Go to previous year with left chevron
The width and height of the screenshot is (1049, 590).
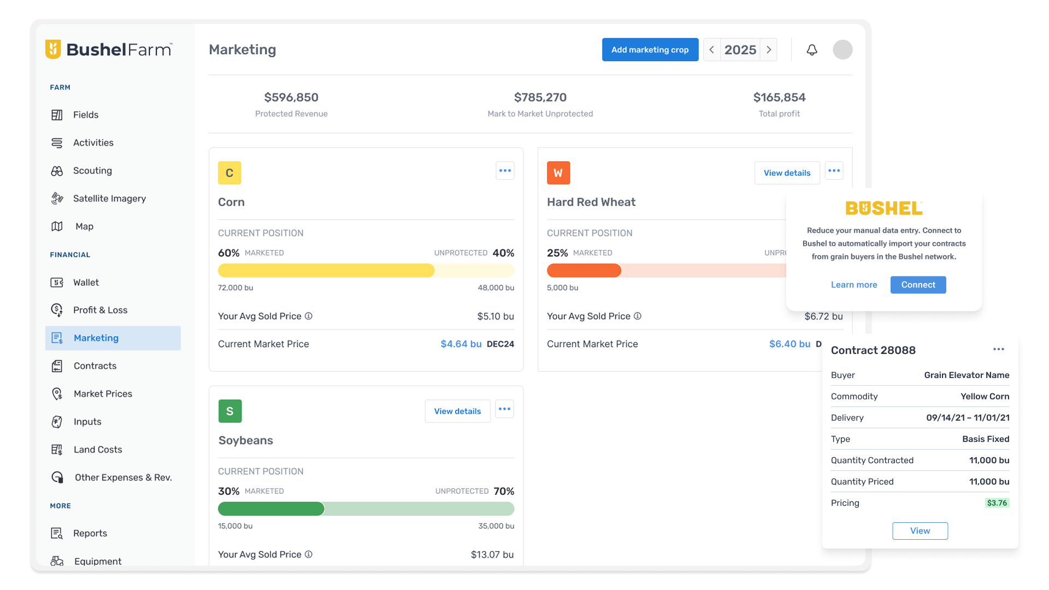711,50
